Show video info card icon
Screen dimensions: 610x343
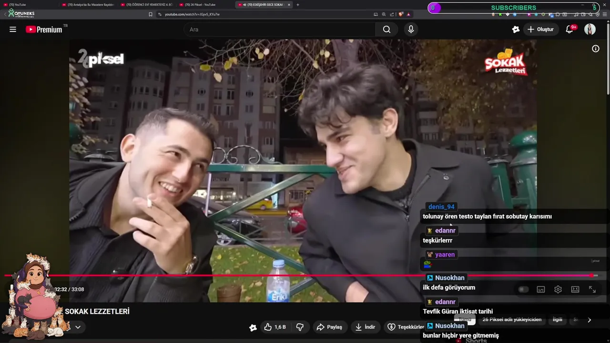(595, 49)
